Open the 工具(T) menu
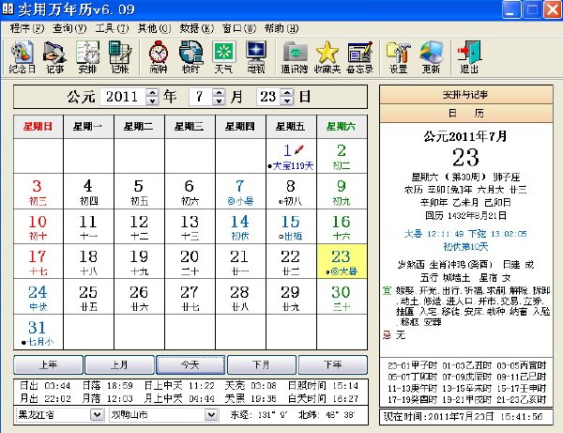The image size is (563, 433). pos(112,28)
